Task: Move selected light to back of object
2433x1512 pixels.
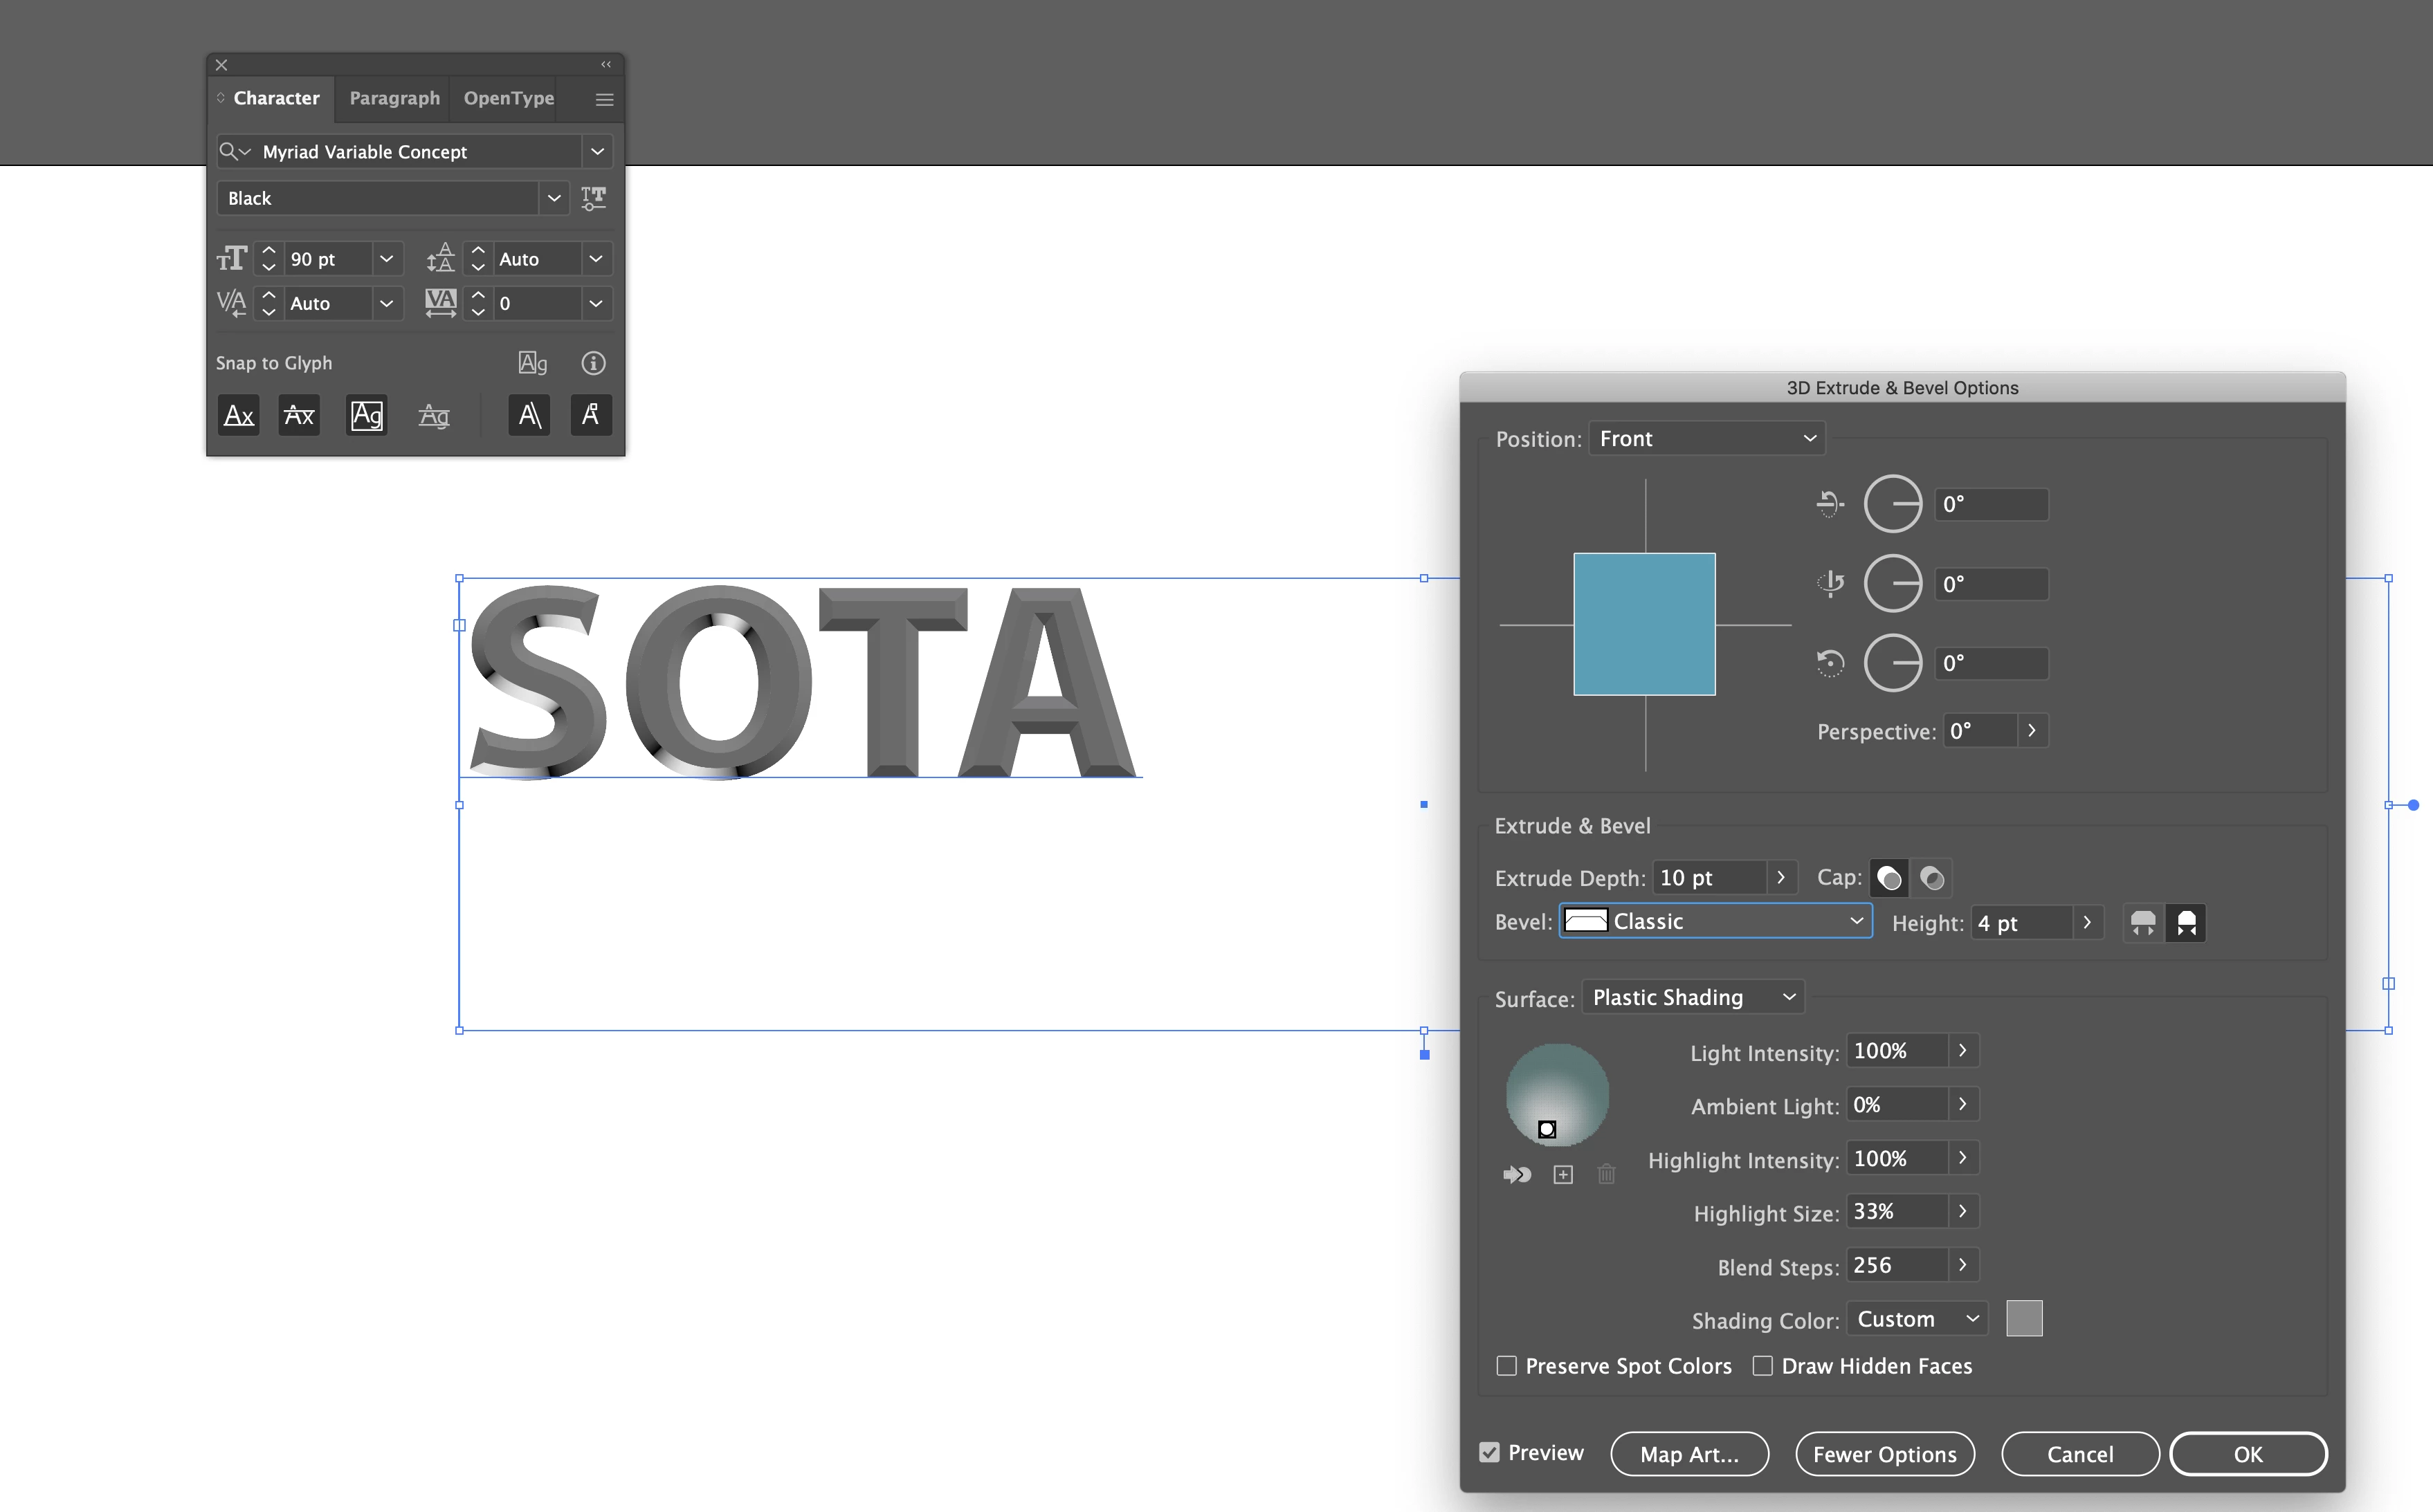Action: coord(1517,1175)
